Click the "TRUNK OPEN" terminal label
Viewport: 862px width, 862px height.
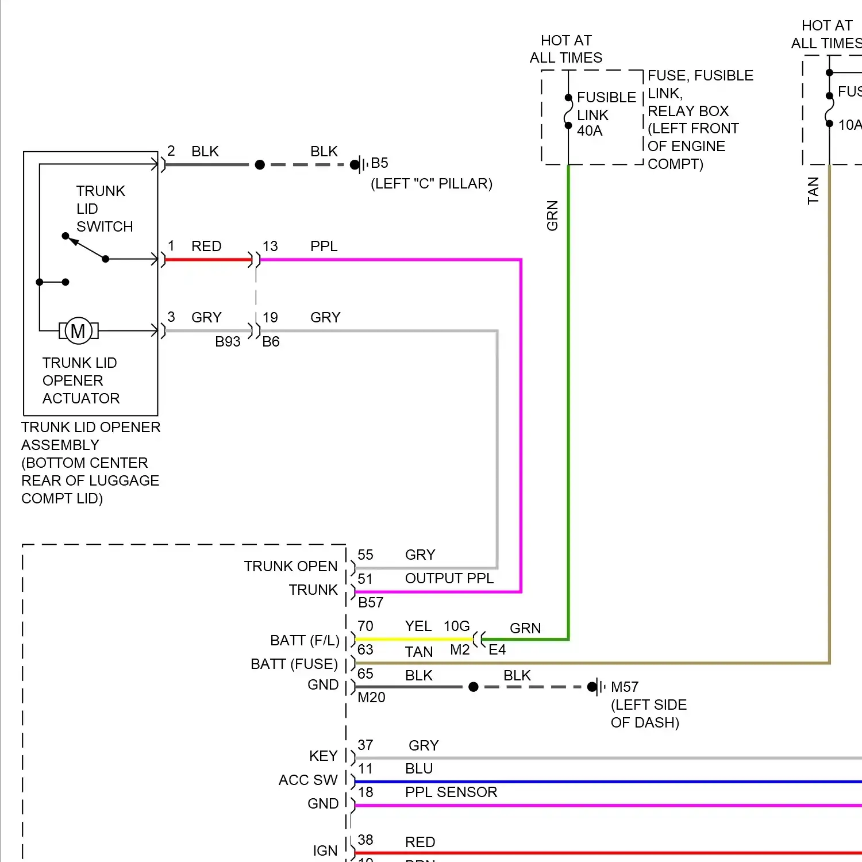[x=291, y=567]
